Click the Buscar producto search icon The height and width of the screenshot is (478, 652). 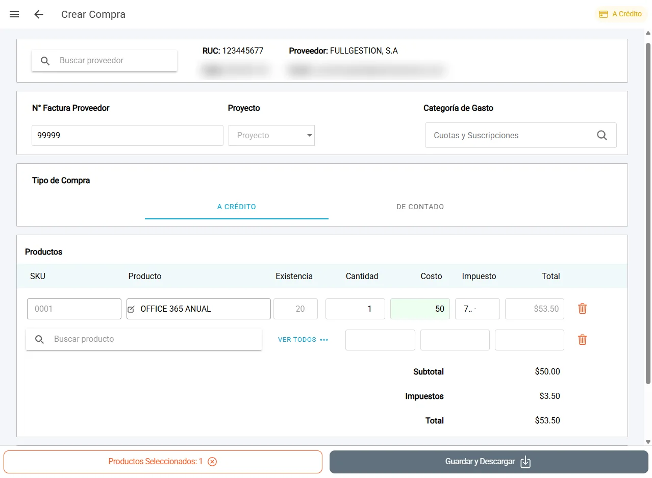(x=39, y=339)
